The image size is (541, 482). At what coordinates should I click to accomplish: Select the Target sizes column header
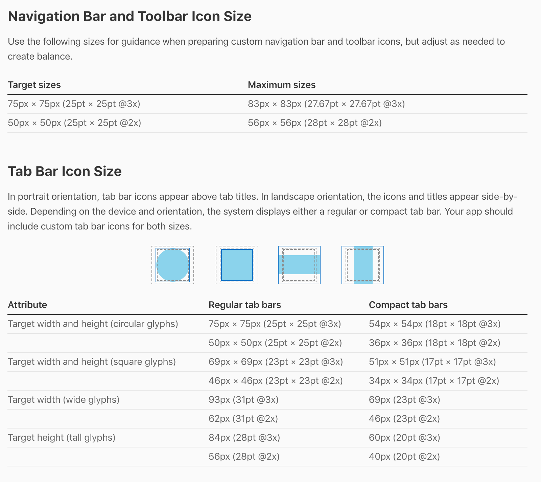coord(34,85)
